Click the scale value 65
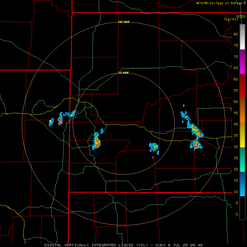The height and width of the screenshot is (247, 247). [x=236, y=68]
